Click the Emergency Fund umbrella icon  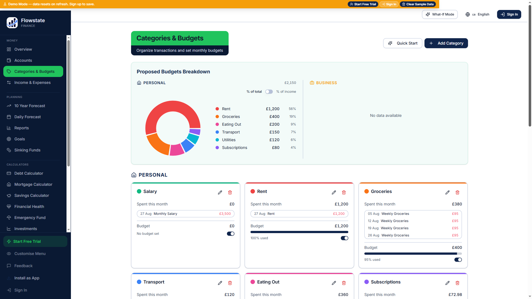[9, 218]
